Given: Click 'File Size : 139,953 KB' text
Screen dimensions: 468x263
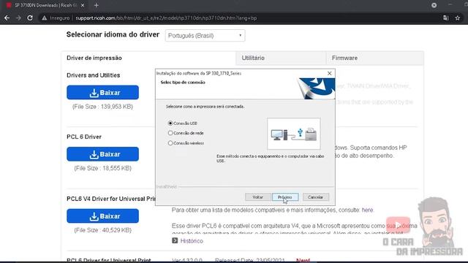Looking at the screenshot, I should click(102, 107).
